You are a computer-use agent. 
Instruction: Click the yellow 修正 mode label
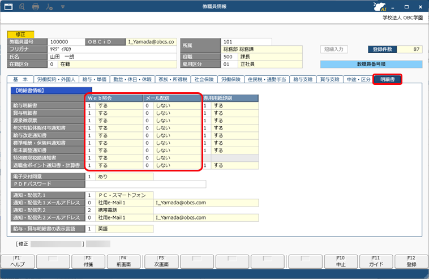(x=20, y=35)
